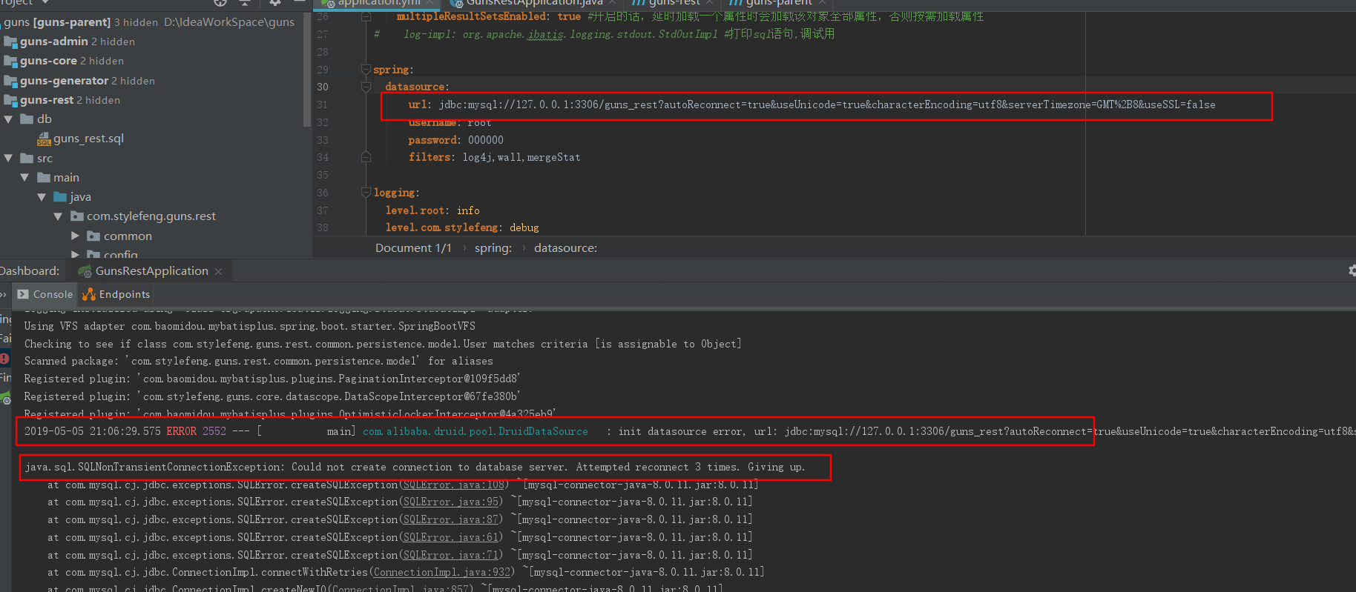
Task: Open SQLError.java:61 stack trace link
Action: (x=451, y=538)
